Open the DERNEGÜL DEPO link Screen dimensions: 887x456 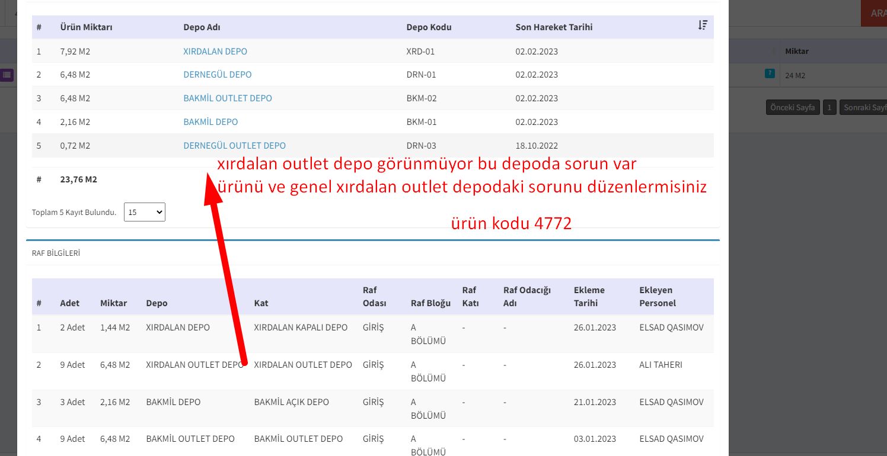[x=217, y=75]
